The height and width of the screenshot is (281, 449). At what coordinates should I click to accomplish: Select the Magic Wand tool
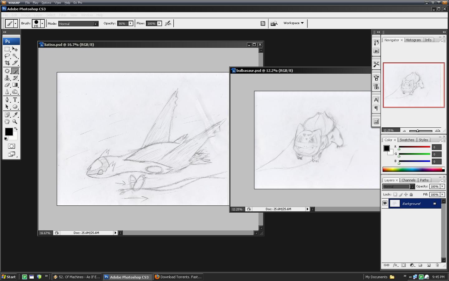pos(15,56)
